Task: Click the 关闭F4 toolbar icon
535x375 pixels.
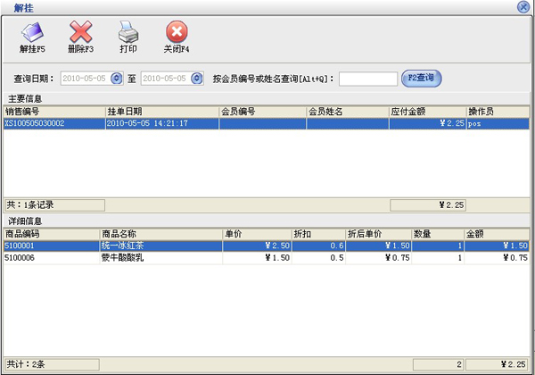Action: (x=177, y=35)
